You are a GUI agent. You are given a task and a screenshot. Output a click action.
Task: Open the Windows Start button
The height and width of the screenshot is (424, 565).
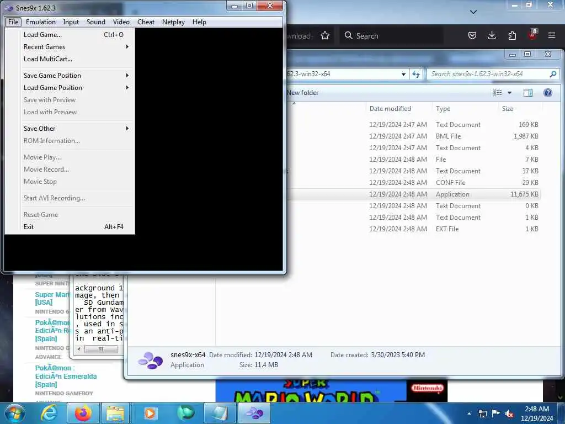(15, 413)
